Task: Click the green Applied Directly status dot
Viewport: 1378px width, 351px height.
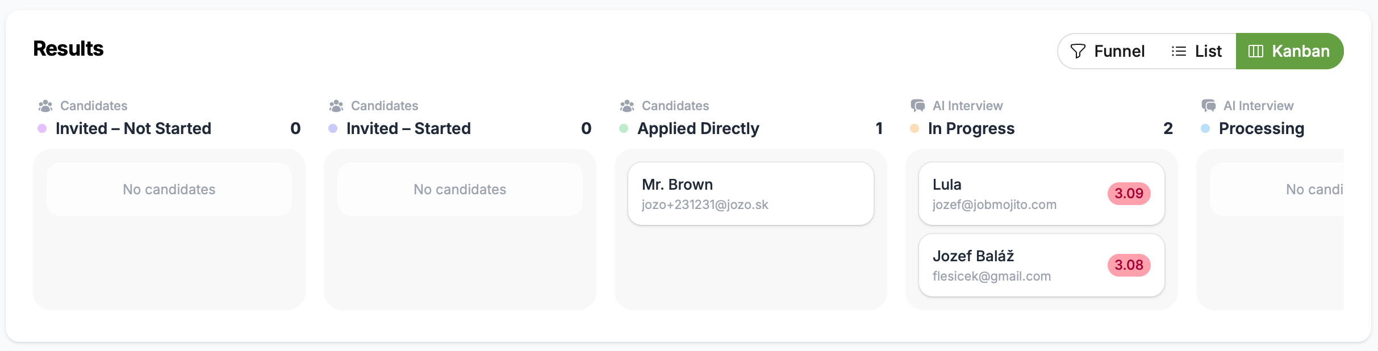Action: pos(624,128)
